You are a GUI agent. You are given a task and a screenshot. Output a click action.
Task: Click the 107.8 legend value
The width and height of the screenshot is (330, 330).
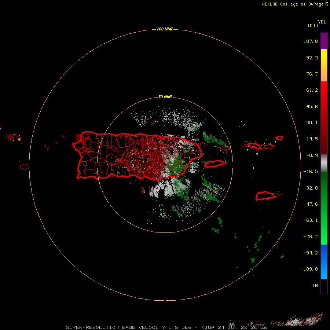311,41
